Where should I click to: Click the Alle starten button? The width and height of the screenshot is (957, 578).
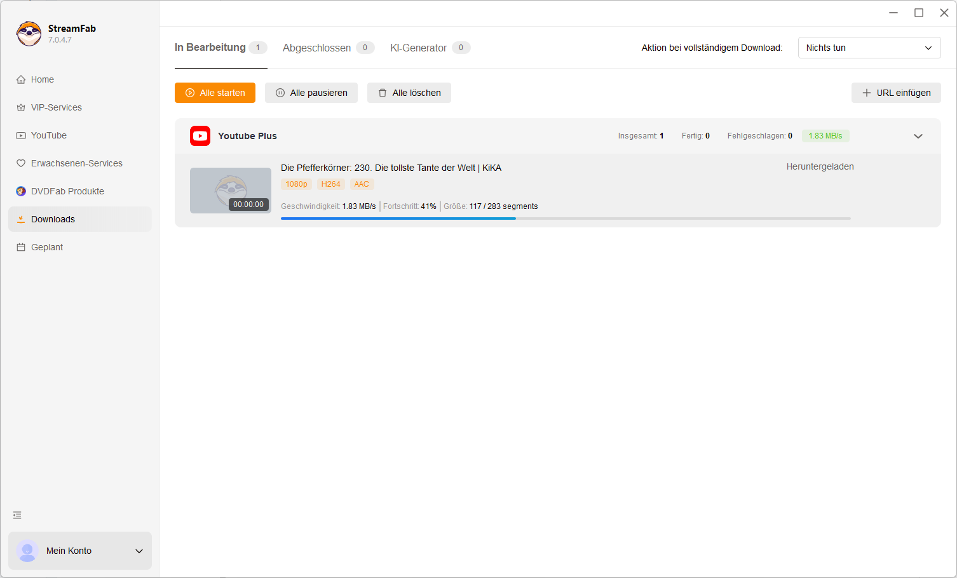[215, 93]
